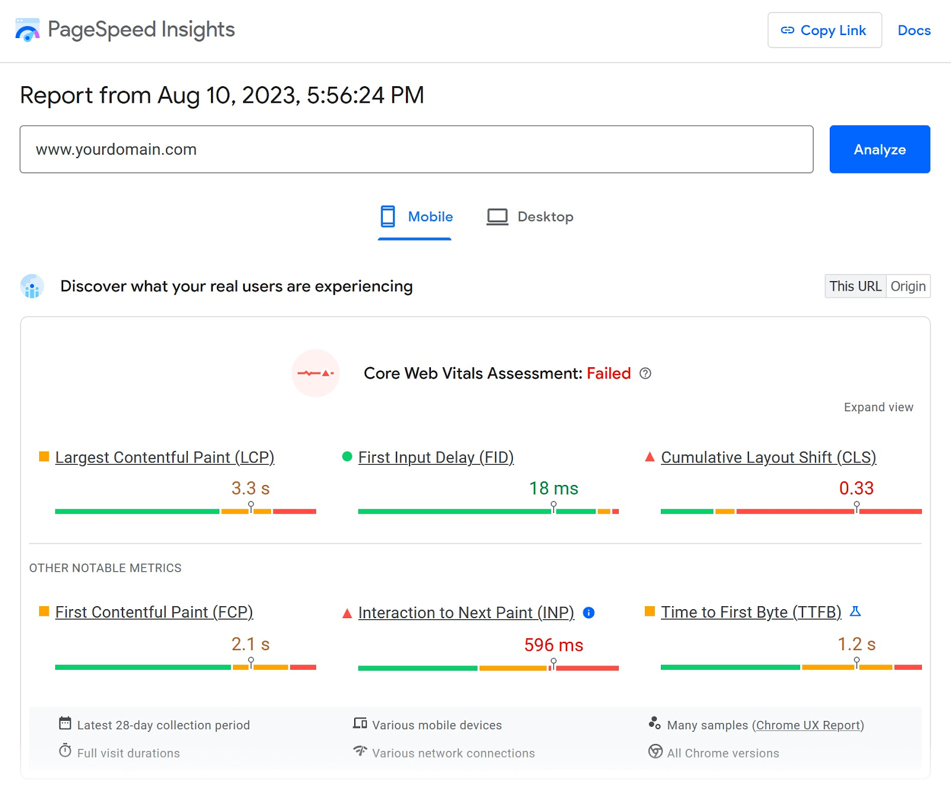This screenshot has height=794, width=951.
Task: Click the Copy Link button
Action: [x=824, y=30]
